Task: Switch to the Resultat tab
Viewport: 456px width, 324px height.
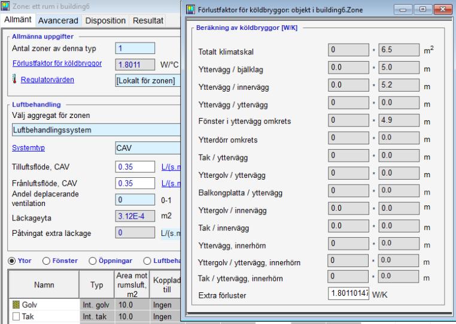Action: (x=148, y=21)
